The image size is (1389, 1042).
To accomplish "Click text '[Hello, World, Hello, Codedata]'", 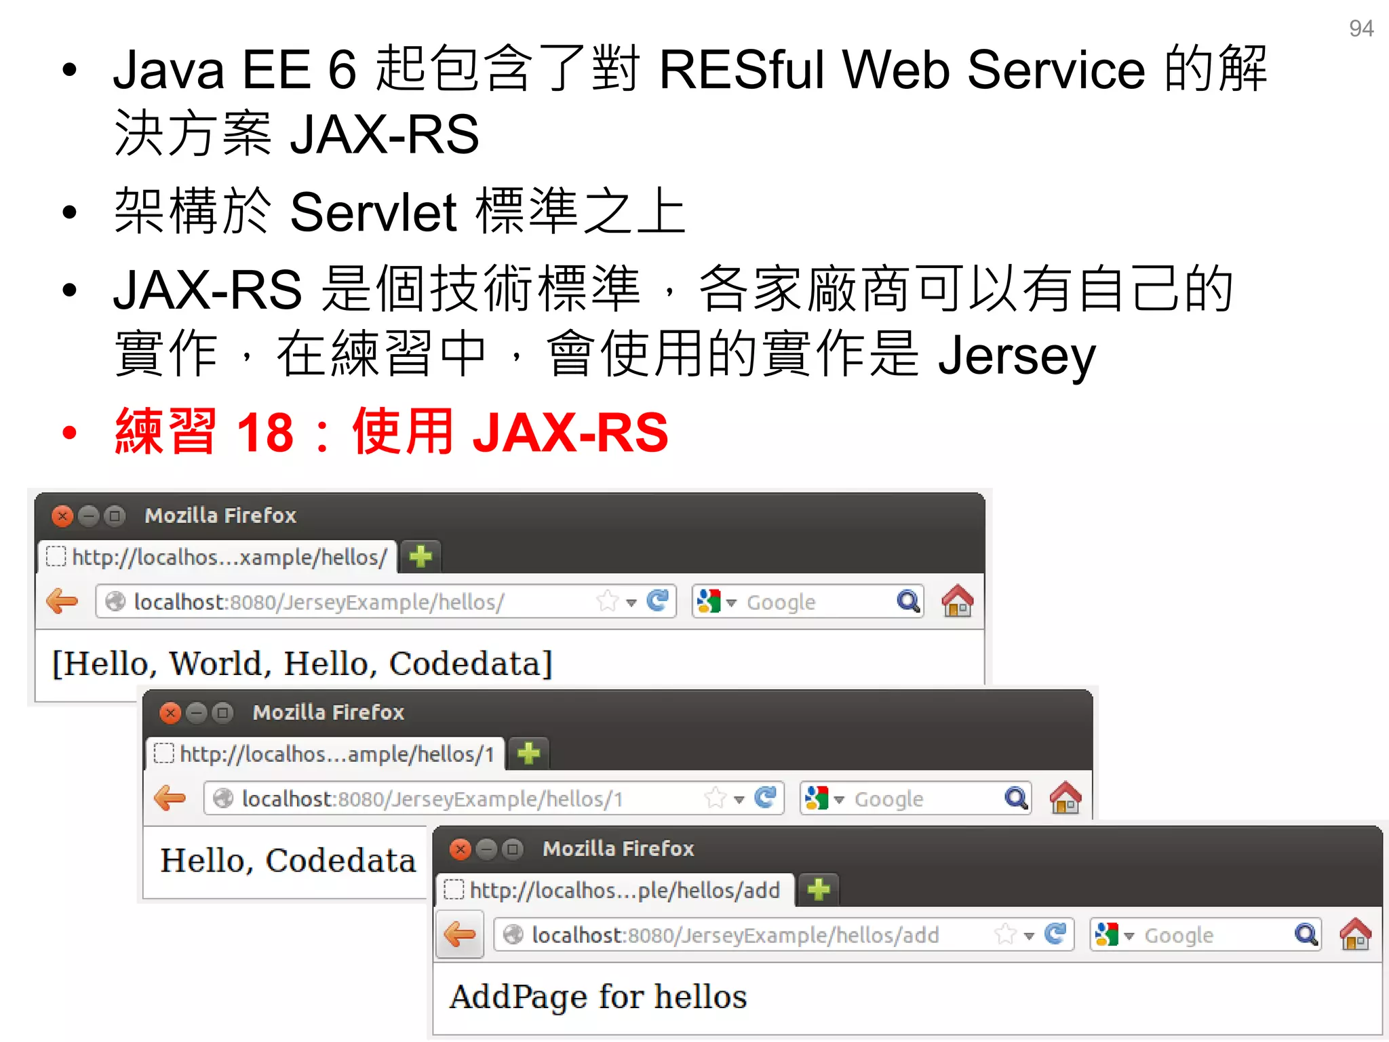I will coord(302,663).
